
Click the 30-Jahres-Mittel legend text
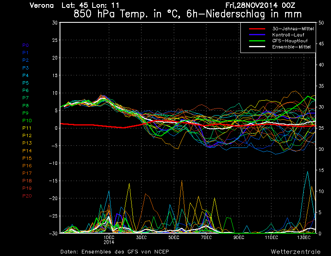tap(293, 29)
